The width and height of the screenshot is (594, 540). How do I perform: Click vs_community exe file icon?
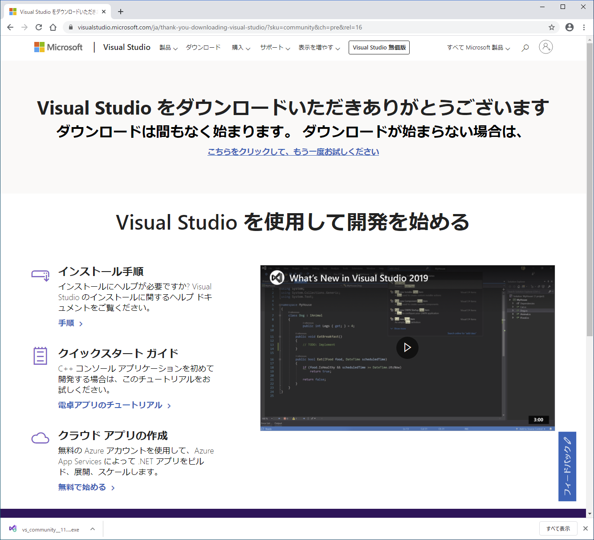pyautogui.click(x=13, y=529)
